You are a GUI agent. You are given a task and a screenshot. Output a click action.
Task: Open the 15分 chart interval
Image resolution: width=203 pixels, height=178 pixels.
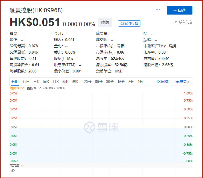point(121,82)
